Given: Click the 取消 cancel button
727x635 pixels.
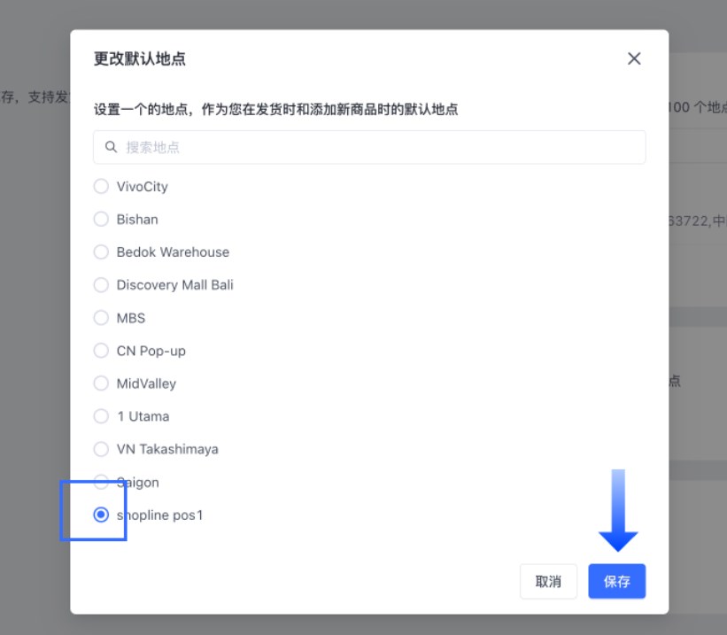Looking at the screenshot, I should 548,581.
